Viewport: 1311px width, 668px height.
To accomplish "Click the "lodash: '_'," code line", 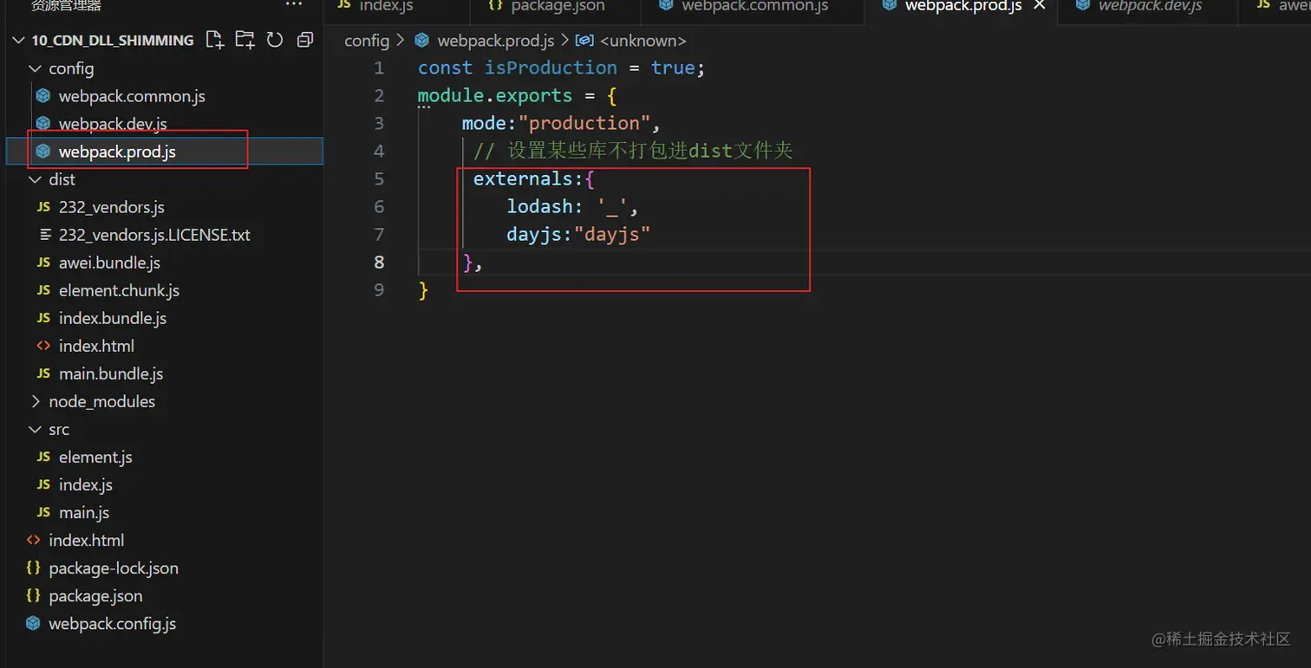I will click(573, 206).
